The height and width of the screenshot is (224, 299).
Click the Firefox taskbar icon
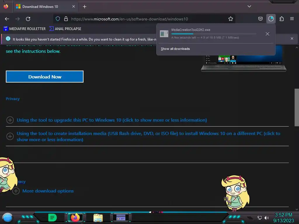click(75, 217)
